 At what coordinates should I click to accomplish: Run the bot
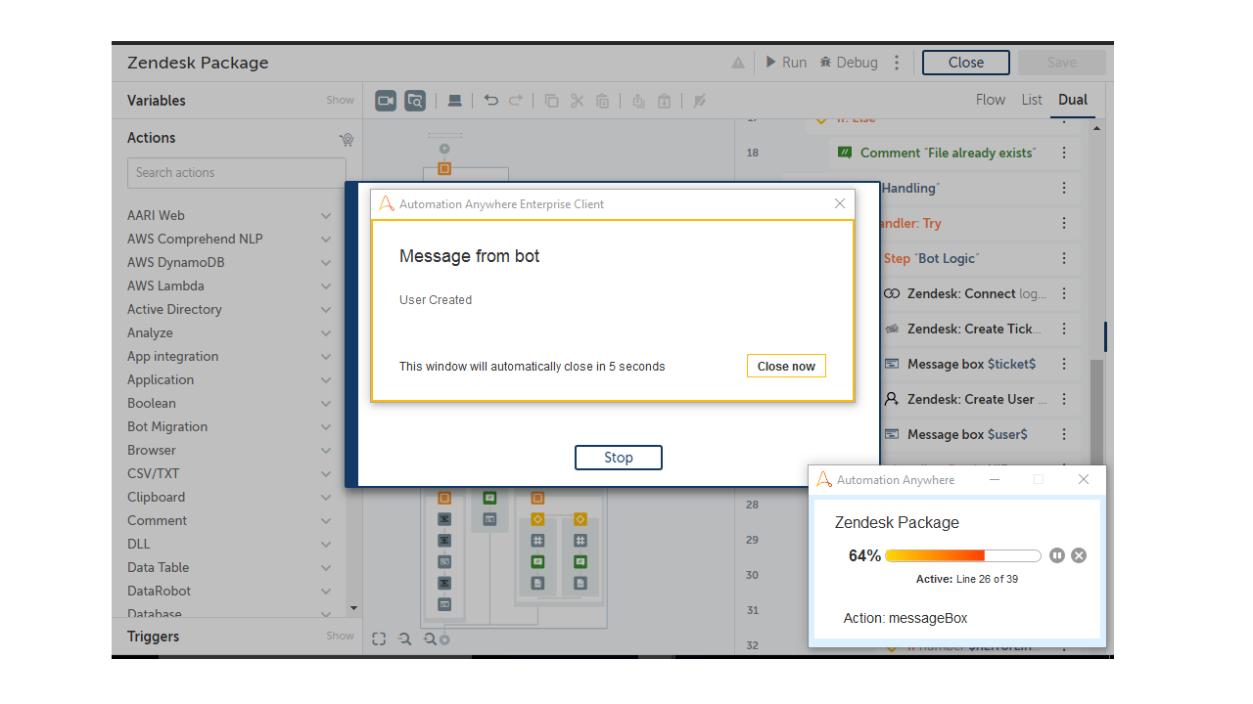[x=786, y=63]
